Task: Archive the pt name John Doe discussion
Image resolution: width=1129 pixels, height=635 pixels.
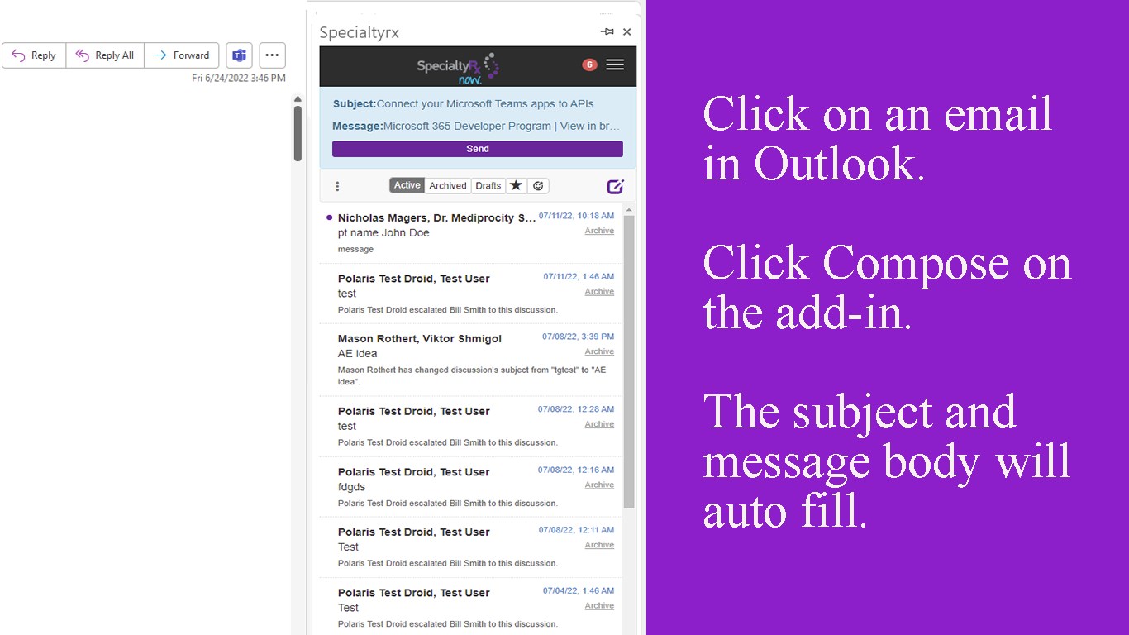Action: point(599,231)
